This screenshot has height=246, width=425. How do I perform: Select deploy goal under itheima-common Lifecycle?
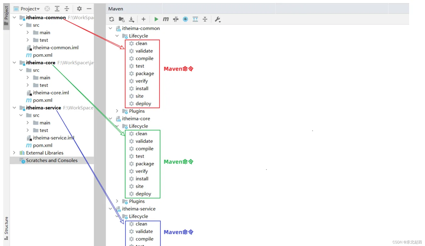pos(140,103)
